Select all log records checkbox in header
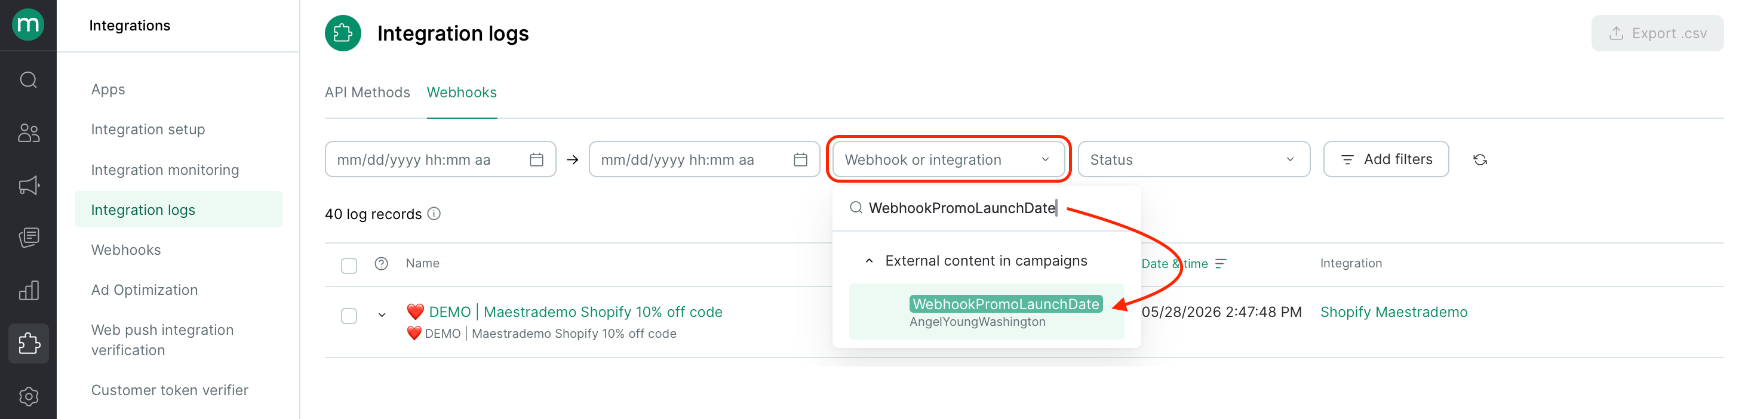The height and width of the screenshot is (419, 1745). (x=349, y=266)
